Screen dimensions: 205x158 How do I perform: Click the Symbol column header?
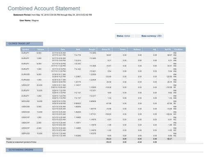(x=25, y=50)
